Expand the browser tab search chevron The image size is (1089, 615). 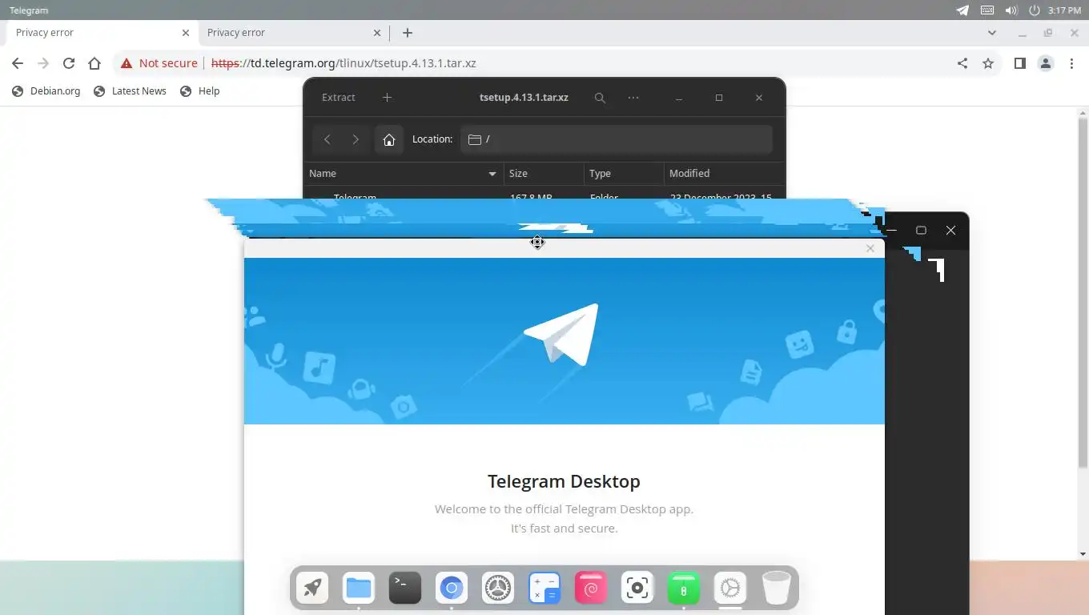click(992, 33)
